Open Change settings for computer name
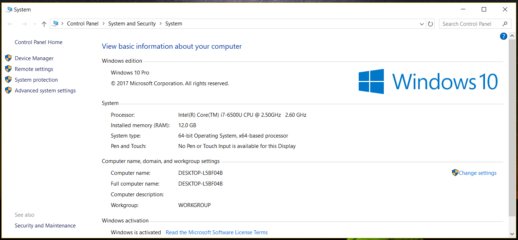This screenshot has height=240, width=518. pos(477,173)
